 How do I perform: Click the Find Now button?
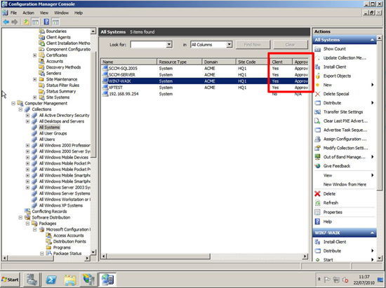click(253, 45)
